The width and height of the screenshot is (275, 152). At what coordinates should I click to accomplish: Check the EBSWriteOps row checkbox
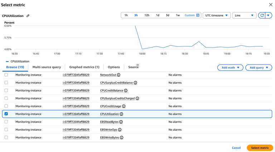6,130
